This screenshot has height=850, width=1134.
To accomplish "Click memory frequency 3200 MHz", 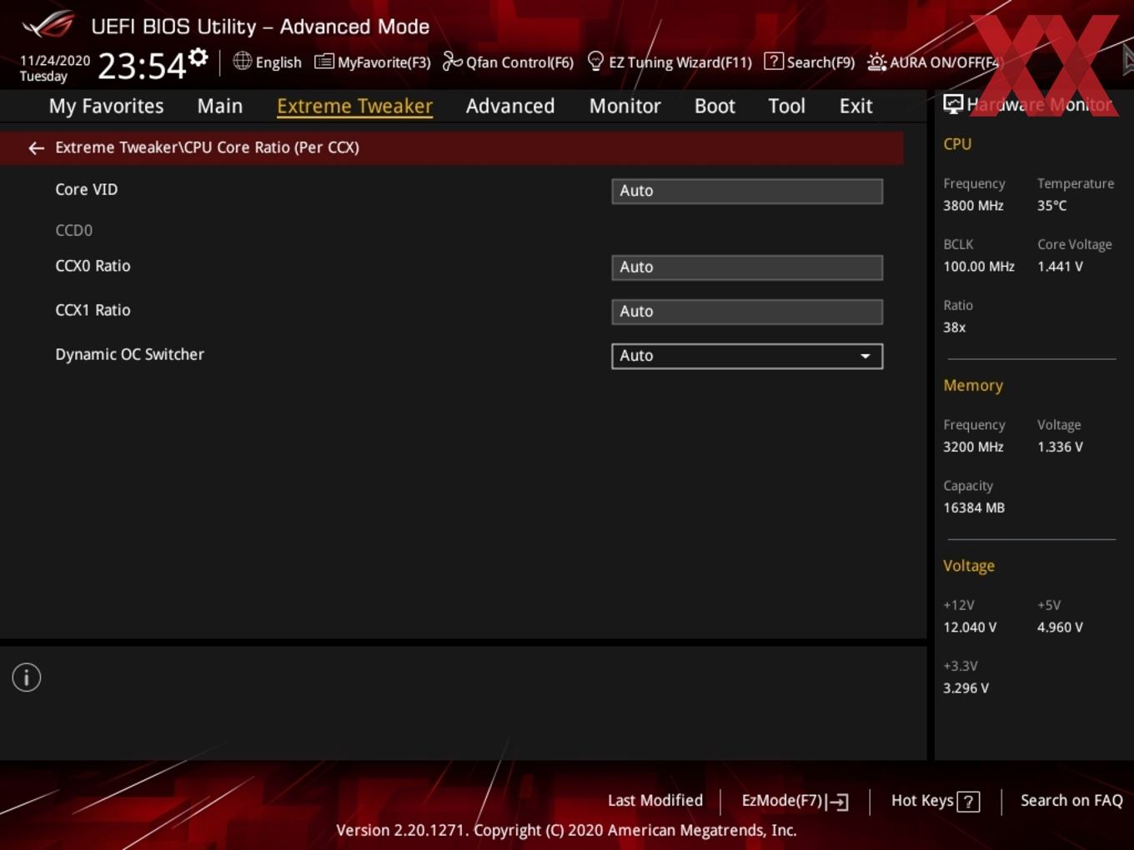I will point(973,447).
